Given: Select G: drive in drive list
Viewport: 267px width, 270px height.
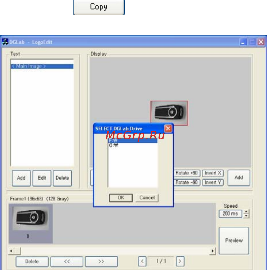Looking at the screenshot, I should coord(132,145).
